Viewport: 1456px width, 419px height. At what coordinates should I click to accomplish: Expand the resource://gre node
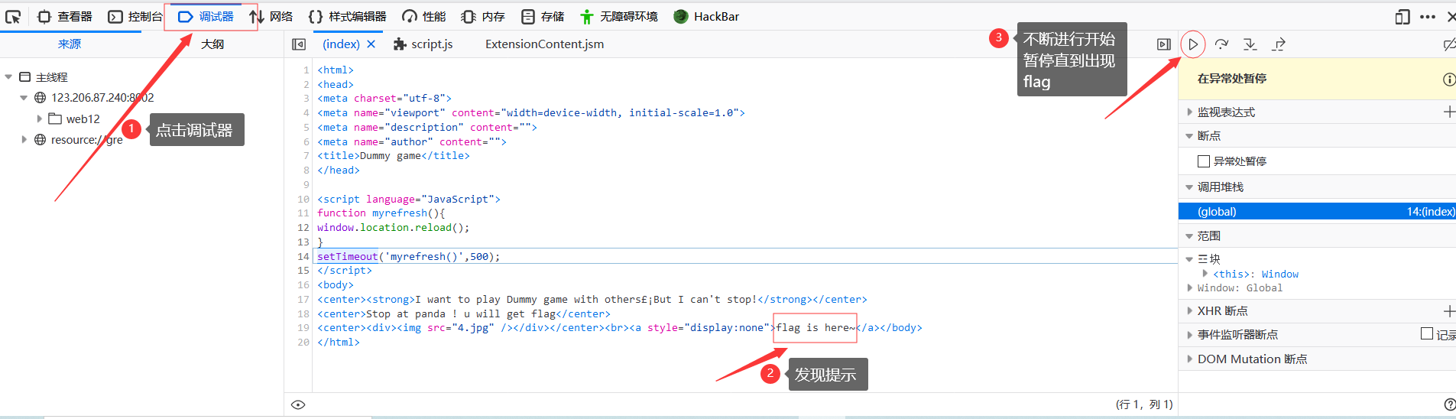pos(24,140)
